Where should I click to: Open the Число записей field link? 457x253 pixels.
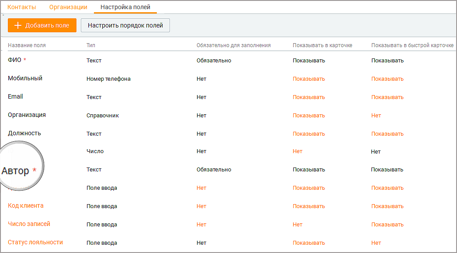(x=29, y=224)
